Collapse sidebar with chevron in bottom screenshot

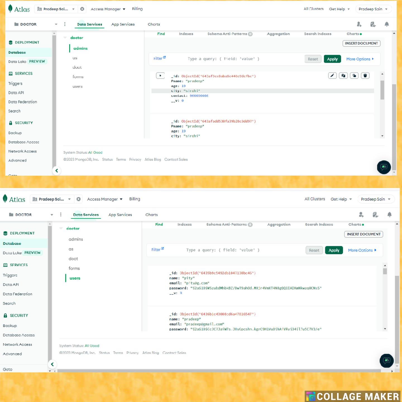click(52, 364)
